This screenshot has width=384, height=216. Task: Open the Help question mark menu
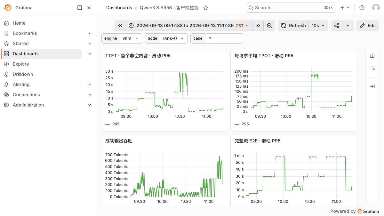pyautogui.click(x=362, y=8)
